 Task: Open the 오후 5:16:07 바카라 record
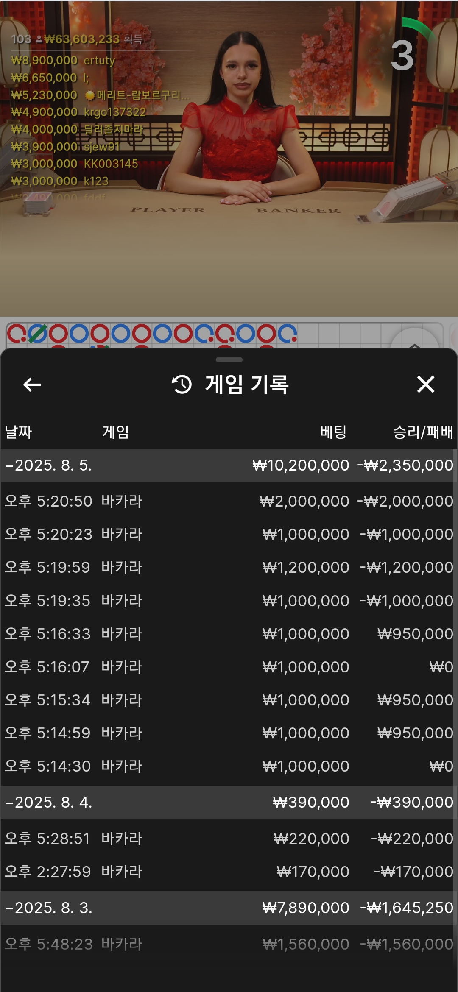(229, 667)
